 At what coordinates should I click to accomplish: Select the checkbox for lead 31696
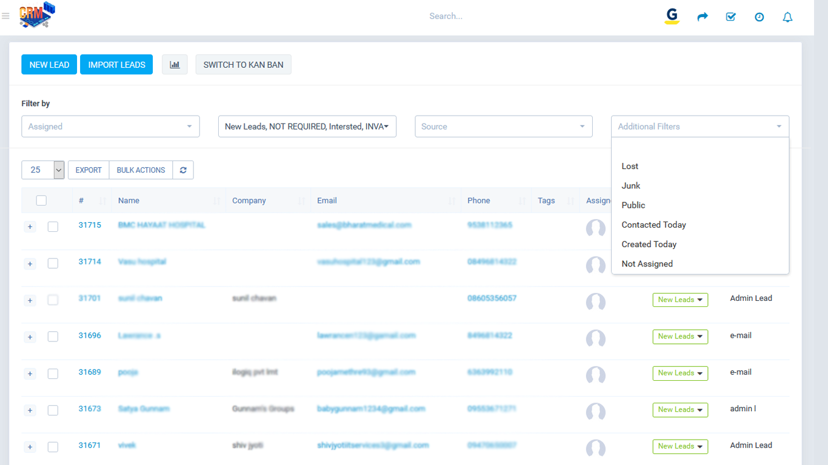pos(53,337)
